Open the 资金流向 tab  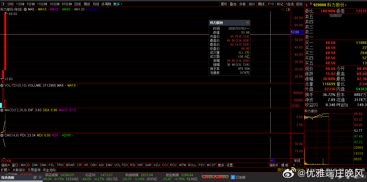click(x=49, y=170)
